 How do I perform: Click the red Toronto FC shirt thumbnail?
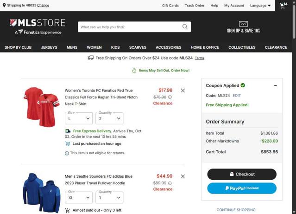pyautogui.click(x=42, y=107)
